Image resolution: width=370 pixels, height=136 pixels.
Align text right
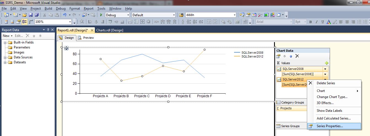[x=353, y=22]
